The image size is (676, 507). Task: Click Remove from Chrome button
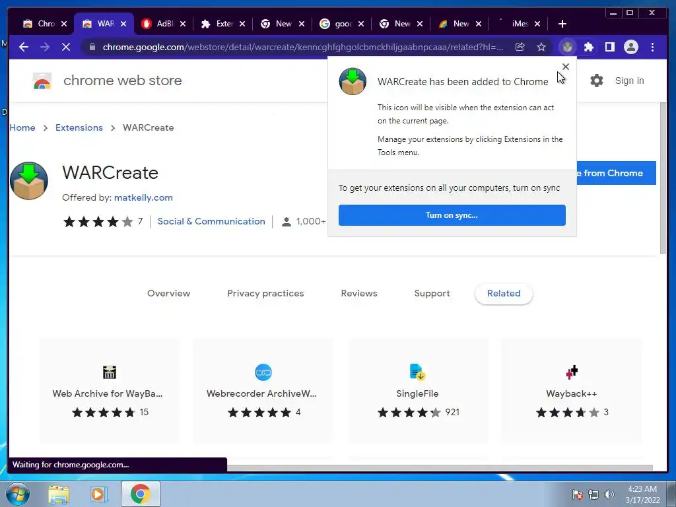tap(616, 174)
